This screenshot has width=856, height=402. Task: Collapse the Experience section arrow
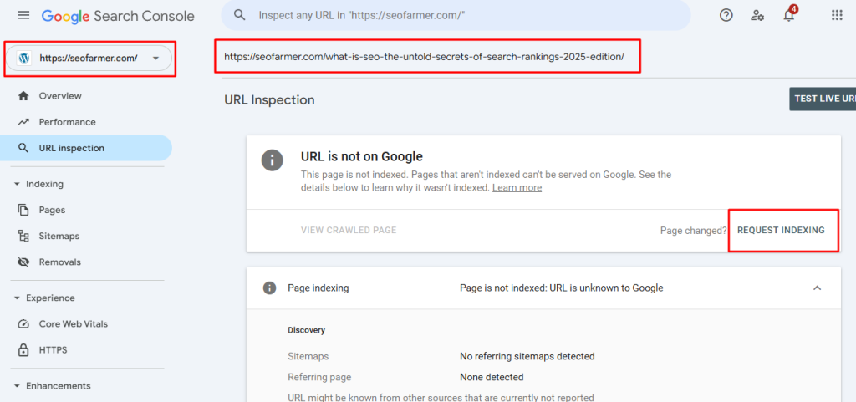tap(17, 298)
